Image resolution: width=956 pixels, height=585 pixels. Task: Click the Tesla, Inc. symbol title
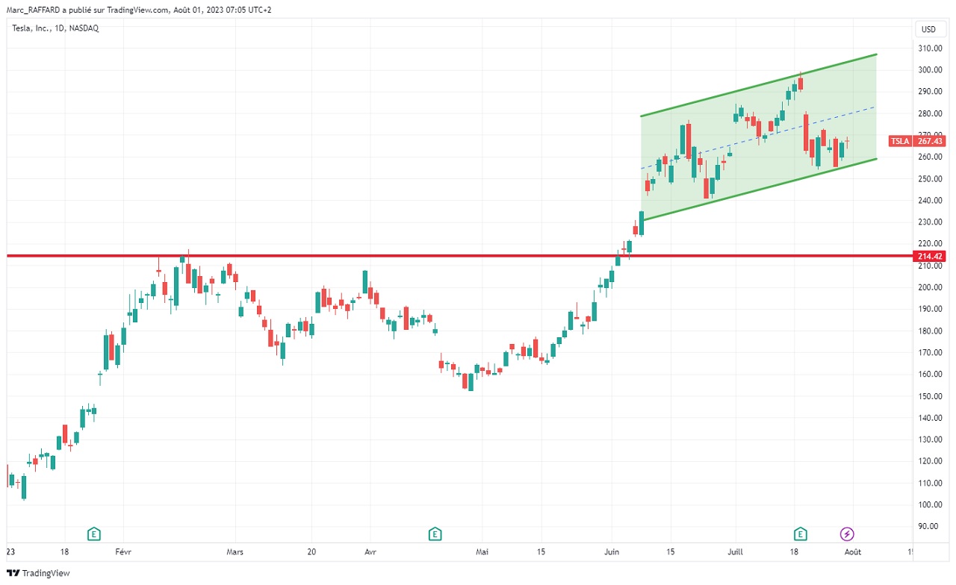click(x=55, y=28)
